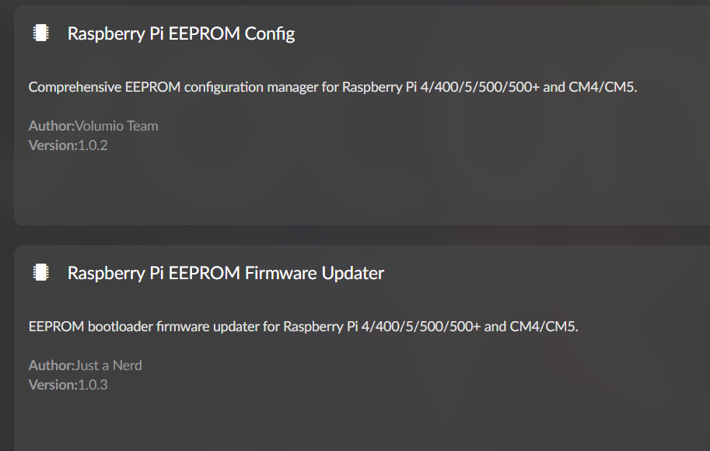710x451 pixels.
Task: Click chip icon beside EEPROM Firmware Updater
Action: click(x=40, y=272)
